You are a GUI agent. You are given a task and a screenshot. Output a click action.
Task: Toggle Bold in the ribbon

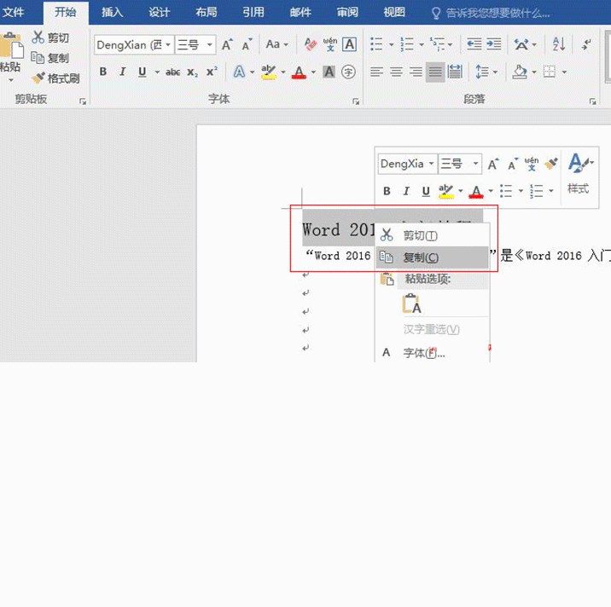[103, 72]
